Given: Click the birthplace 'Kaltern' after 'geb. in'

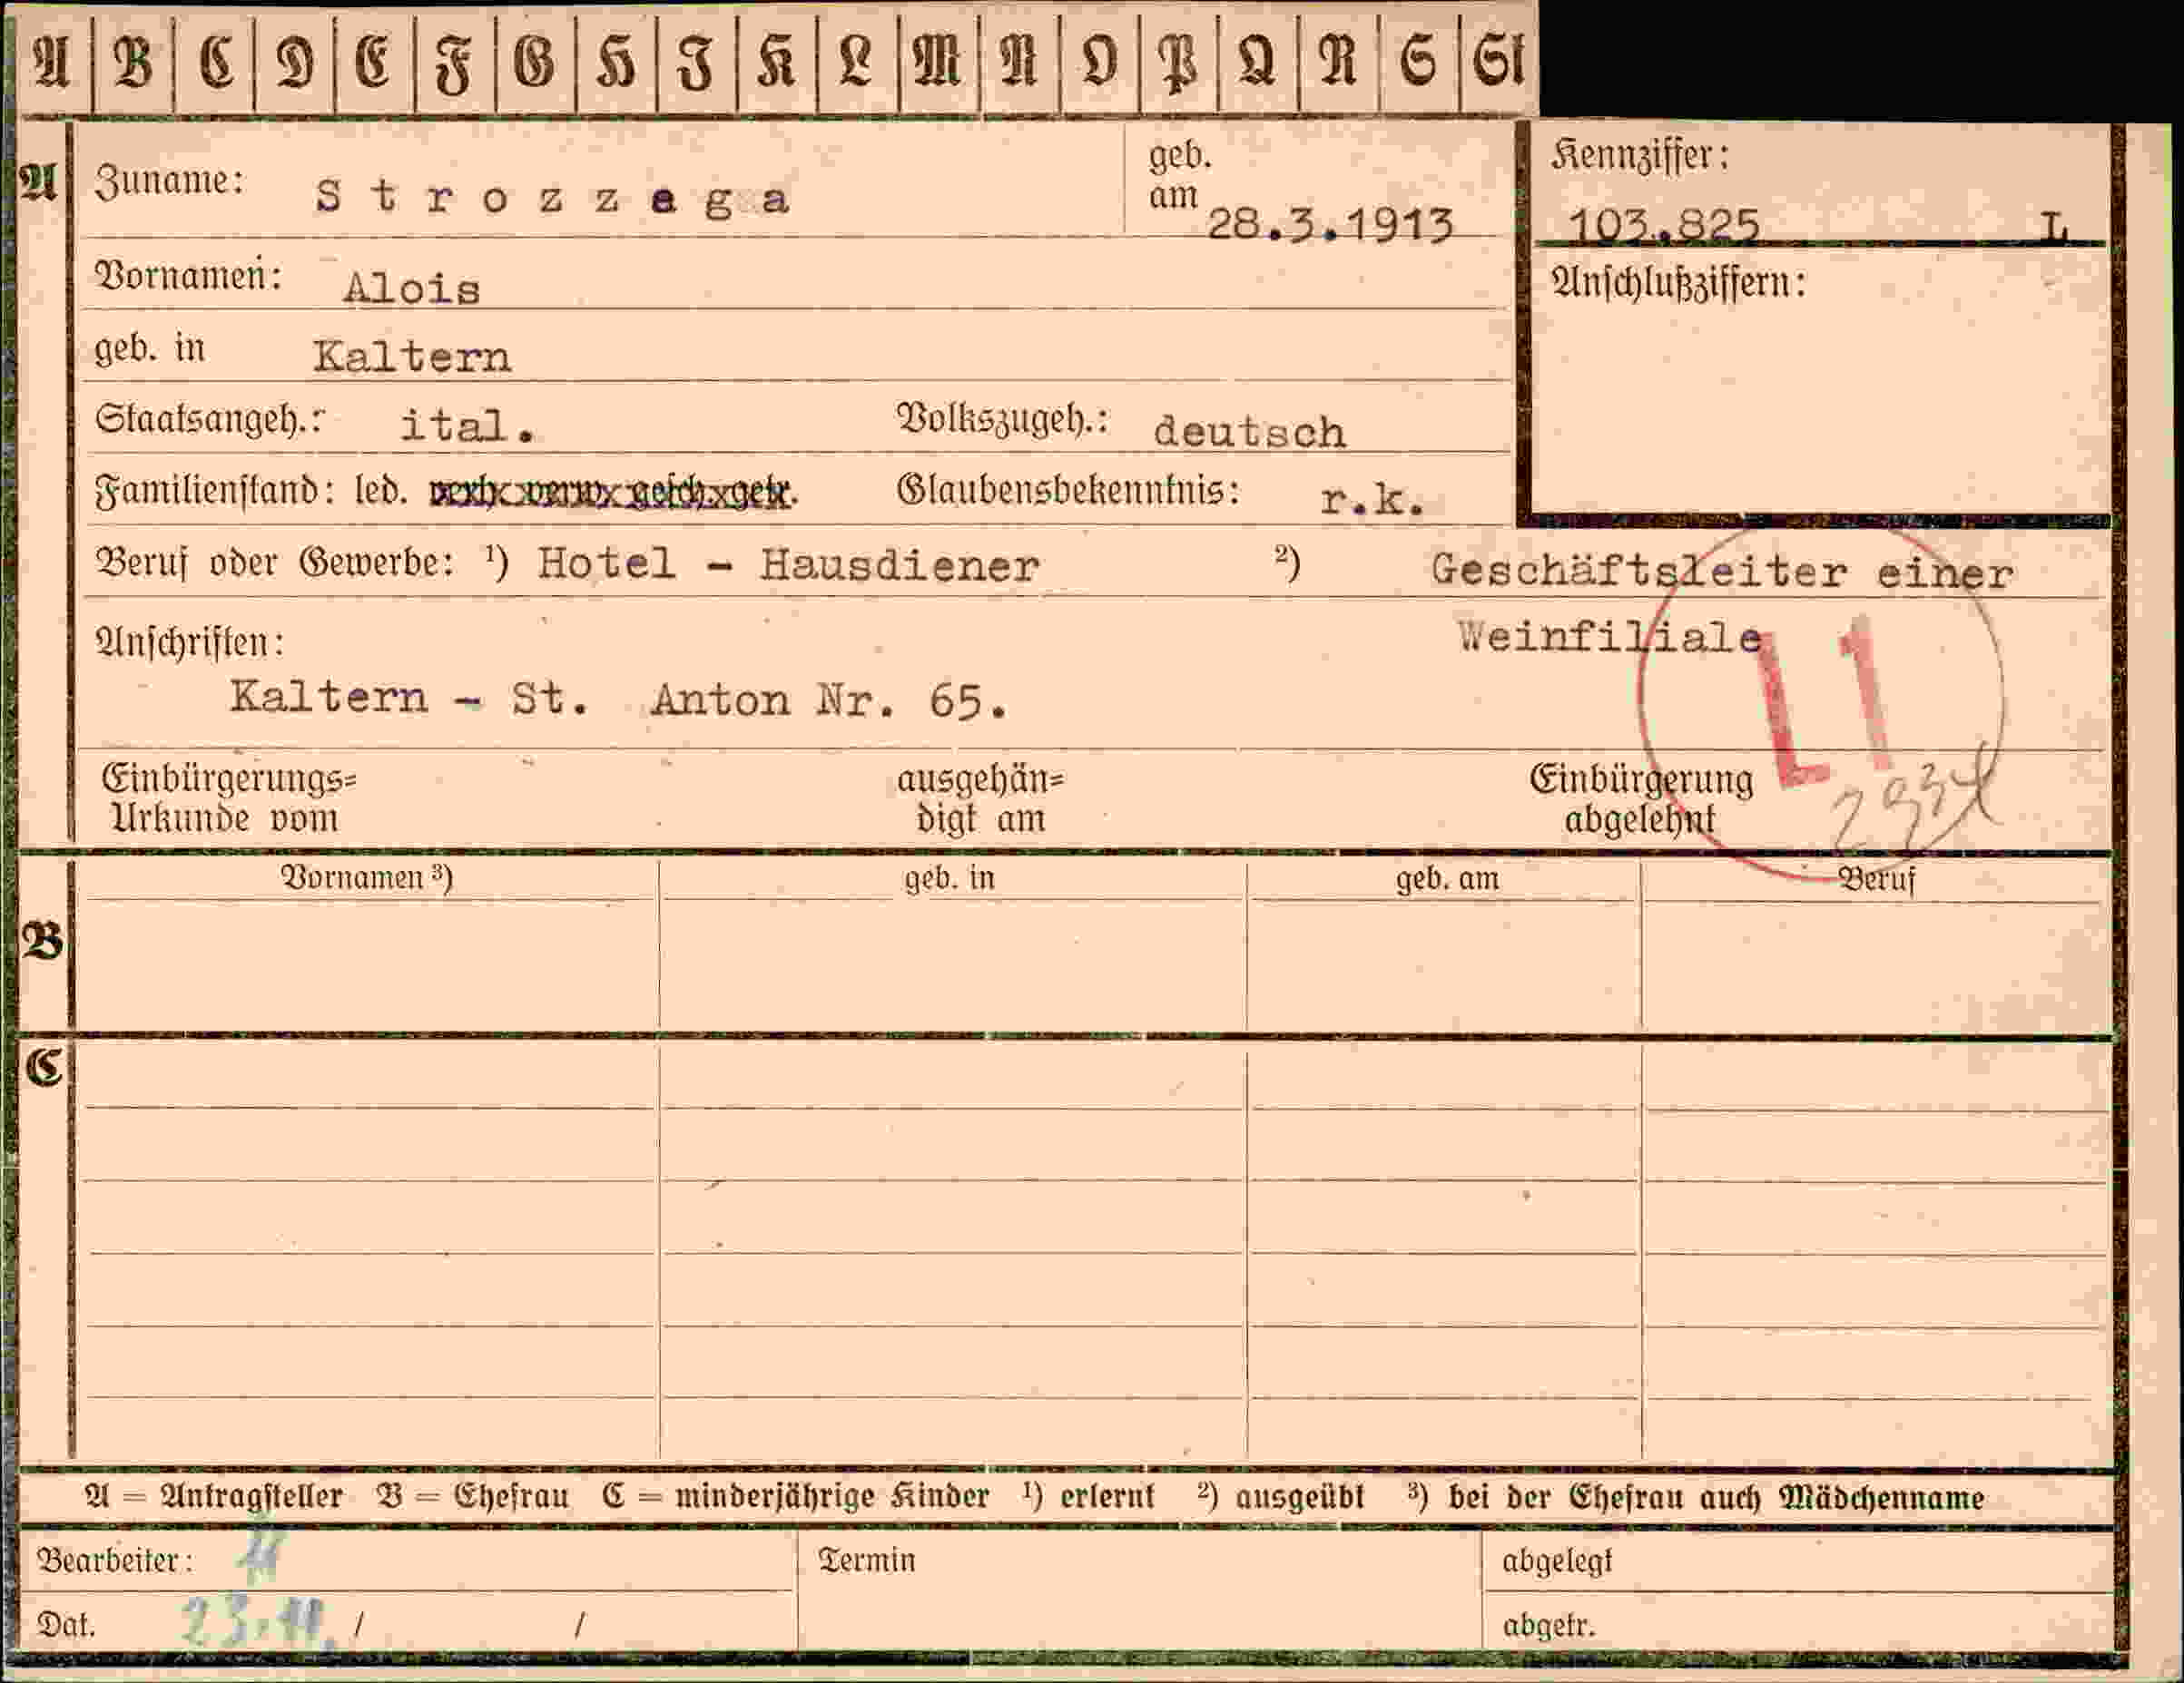Looking at the screenshot, I should tap(411, 357).
